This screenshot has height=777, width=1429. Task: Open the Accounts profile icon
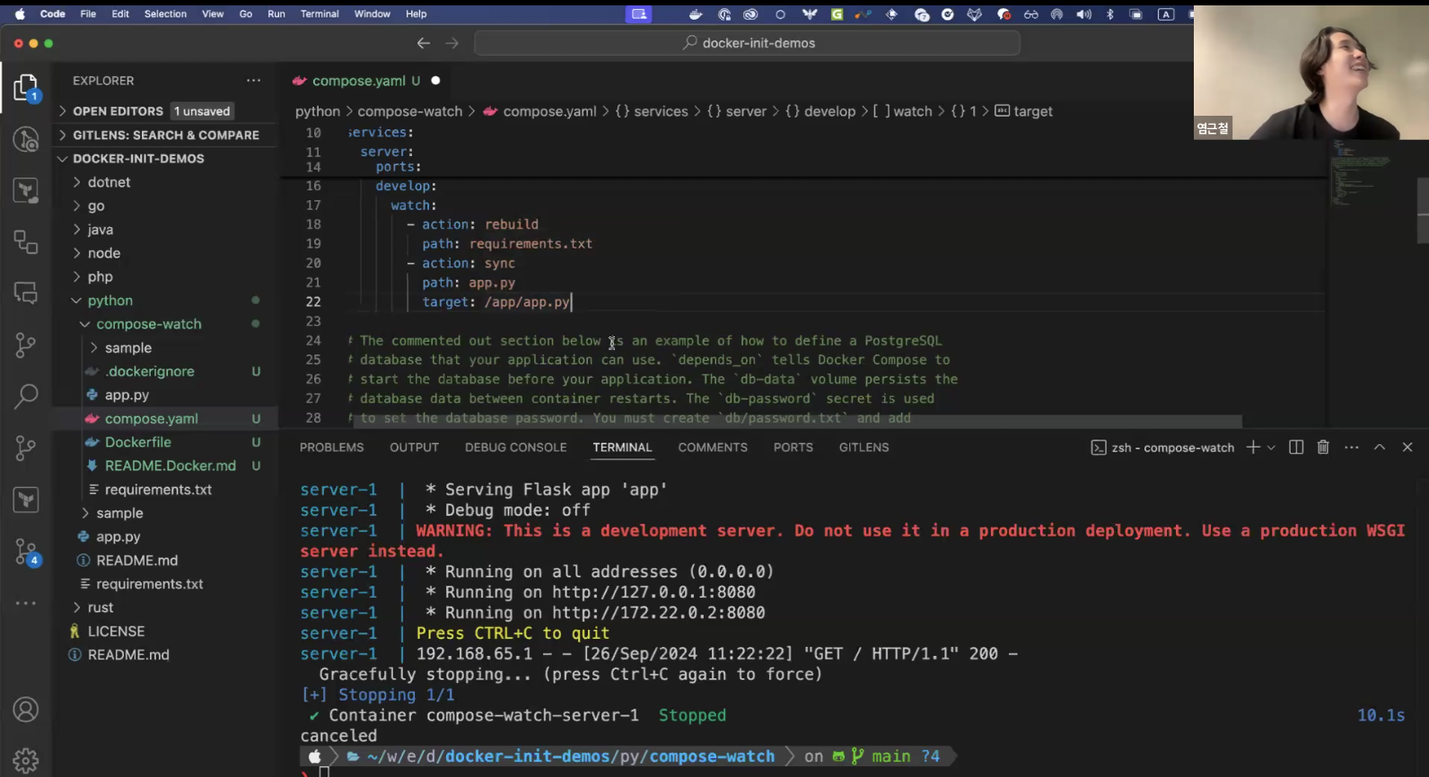[x=26, y=710]
